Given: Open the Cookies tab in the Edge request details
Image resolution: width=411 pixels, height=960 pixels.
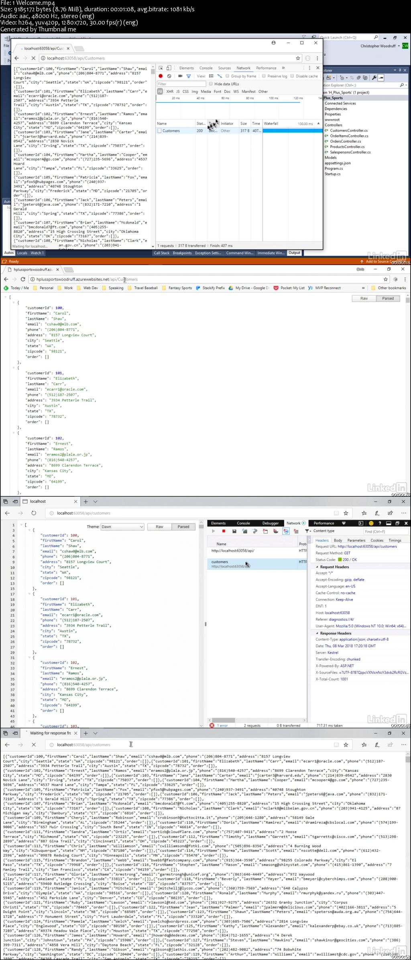Looking at the screenshot, I should [377, 540].
